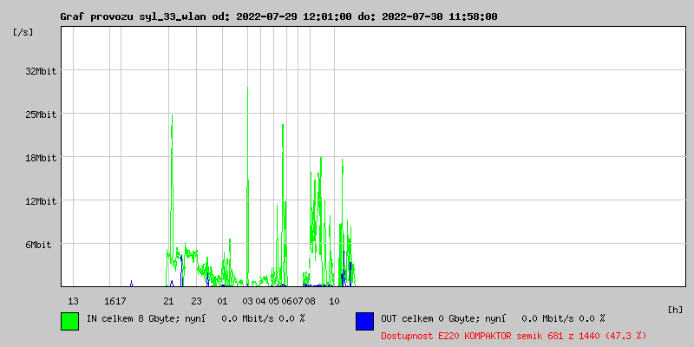Click the 12Mbit y-axis label
This screenshot has height=347, width=694.
coord(41,201)
